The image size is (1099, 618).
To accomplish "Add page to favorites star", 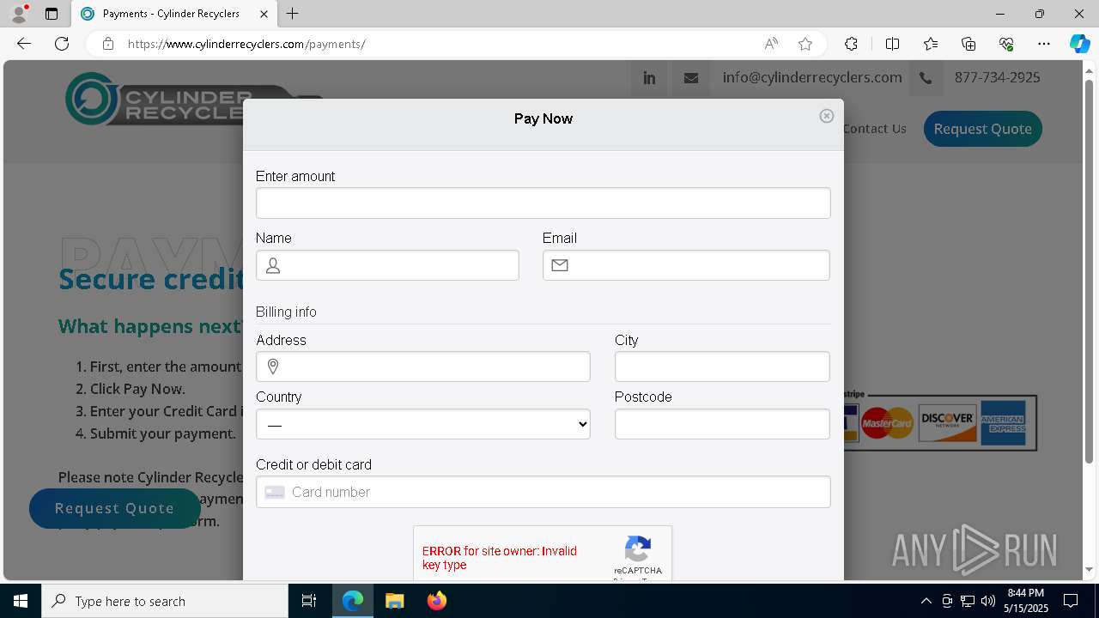I will [805, 44].
